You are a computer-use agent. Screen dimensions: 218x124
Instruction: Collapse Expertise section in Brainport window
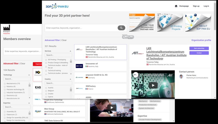click(29, 103)
